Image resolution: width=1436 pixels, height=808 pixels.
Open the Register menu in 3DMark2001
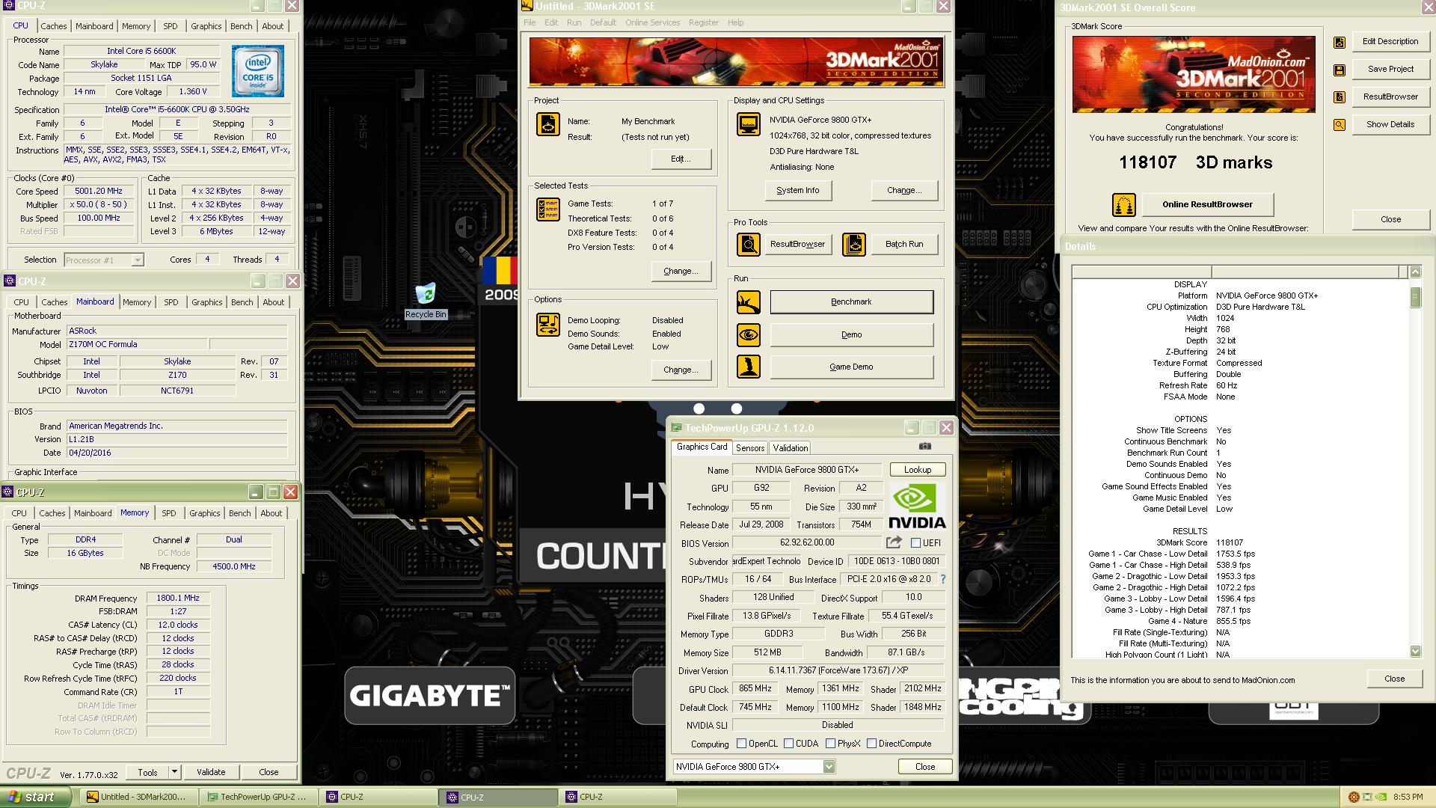703,22
